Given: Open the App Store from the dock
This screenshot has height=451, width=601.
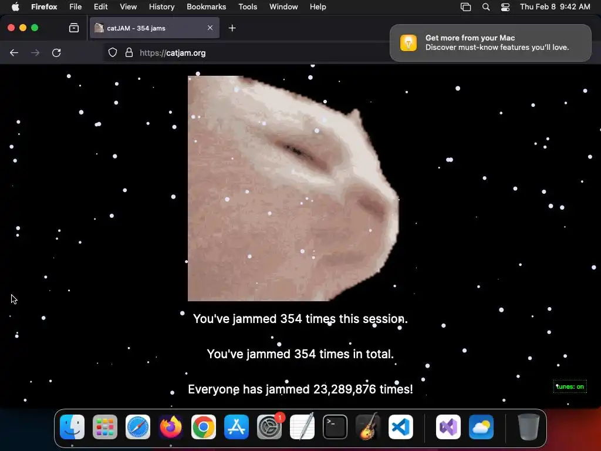Looking at the screenshot, I should [x=237, y=427].
